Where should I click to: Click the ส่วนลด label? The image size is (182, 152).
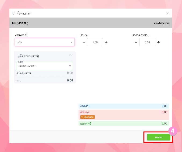click(85, 112)
